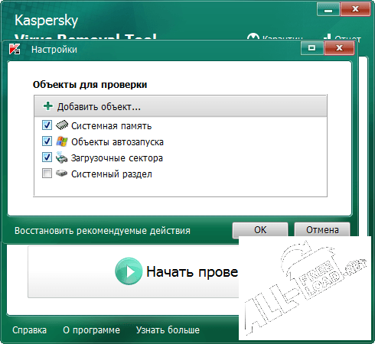This screenshot has width=375, height=344.
Task: Open the quarantine icon in header
Action: click(253, 37)
